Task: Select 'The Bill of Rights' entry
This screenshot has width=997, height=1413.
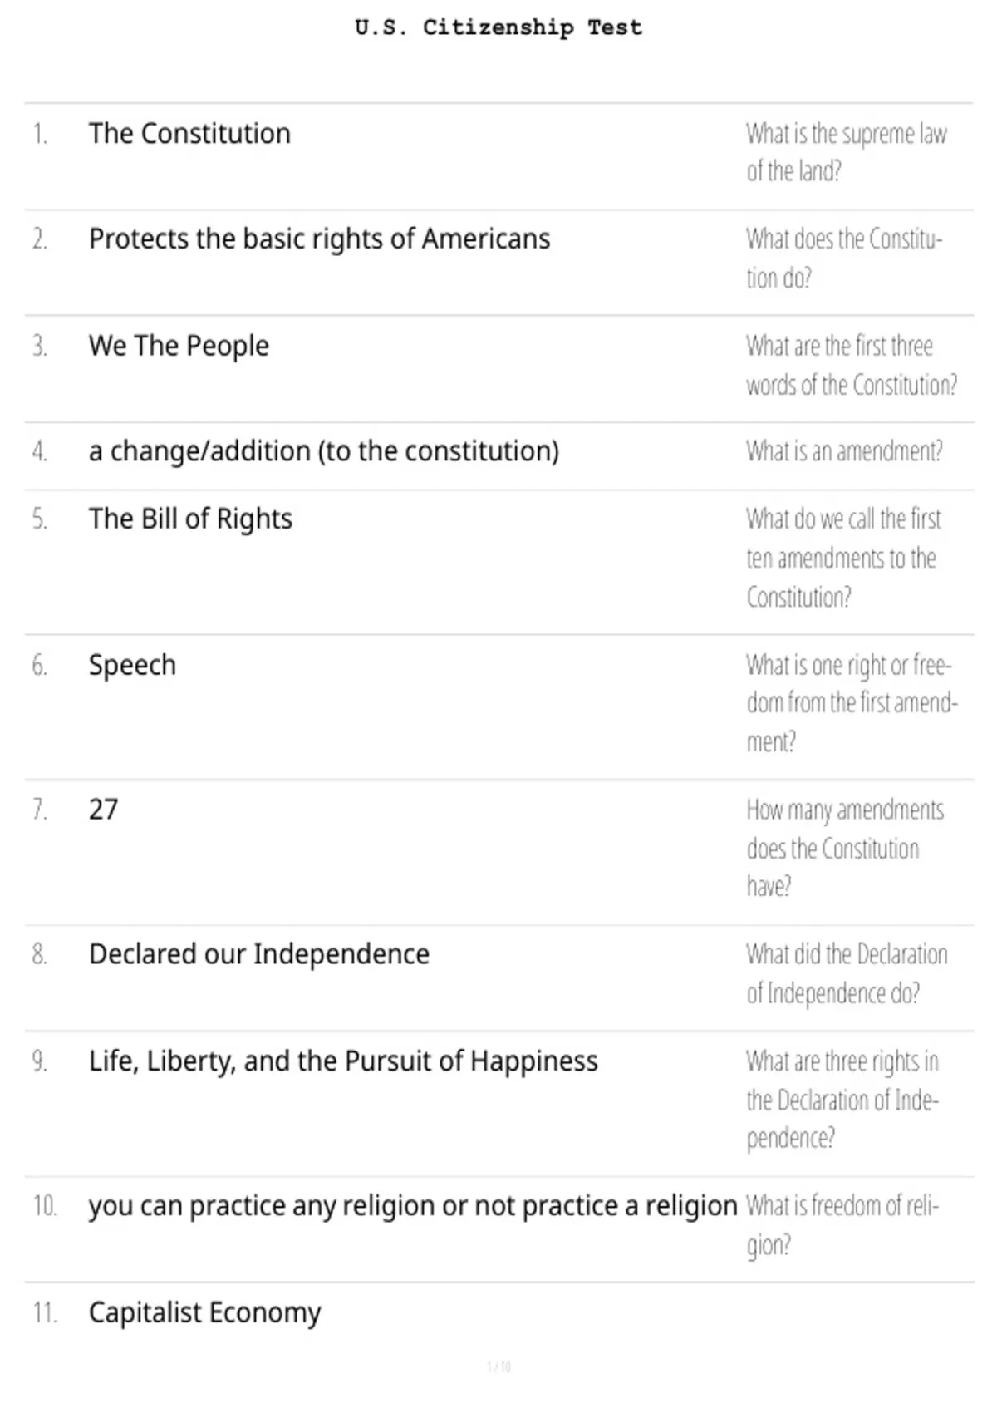Action: (190, 519)
